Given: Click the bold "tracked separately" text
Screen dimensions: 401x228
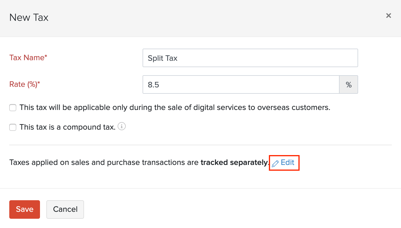Looking at the screenshot, I should [234, 163].
